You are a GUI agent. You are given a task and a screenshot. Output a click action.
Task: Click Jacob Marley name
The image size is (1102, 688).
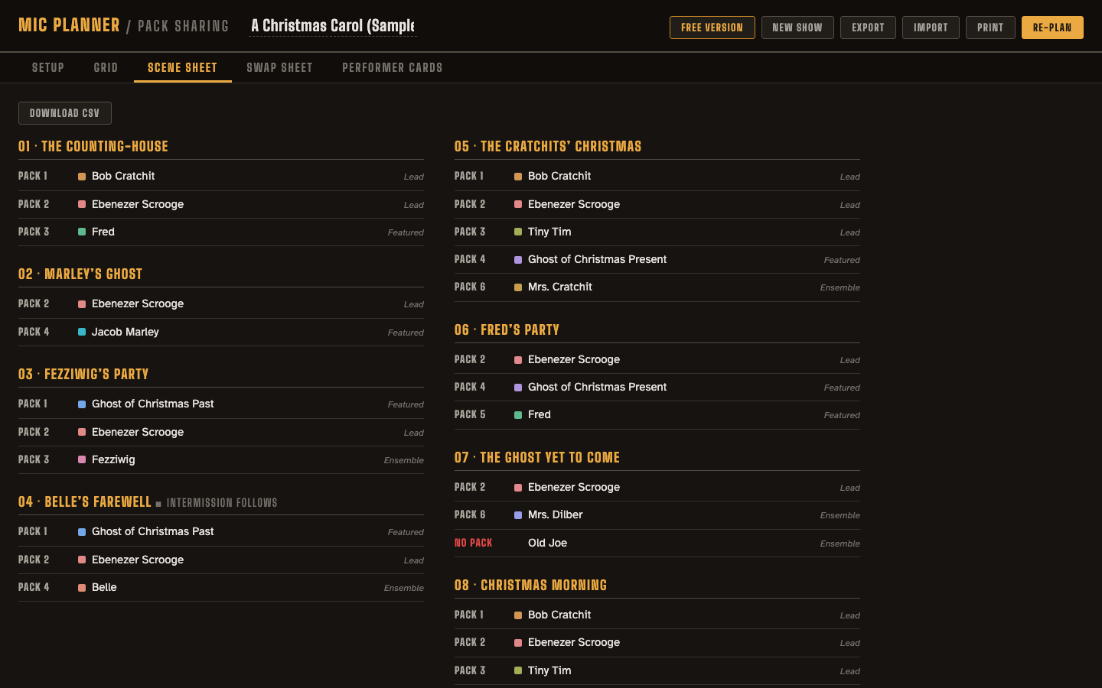[126, 332]
